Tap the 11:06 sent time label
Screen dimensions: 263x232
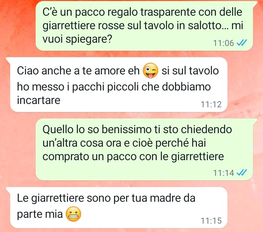pyautogui.click(x=224, y=43)
